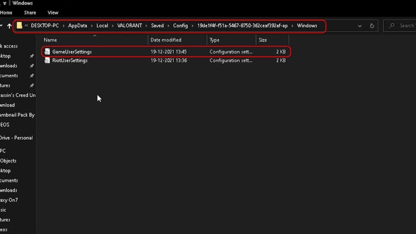This screenshot has width=416, height=234.
Task: Click the 2 KB size of RiotUserSettings
Action: pyautogui.click(x=281, y=60)
